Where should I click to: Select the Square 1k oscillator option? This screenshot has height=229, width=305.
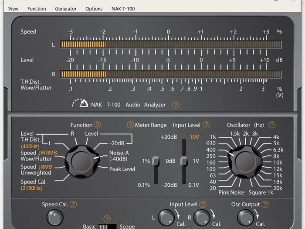pyautogui.click(x=261, y=193)
